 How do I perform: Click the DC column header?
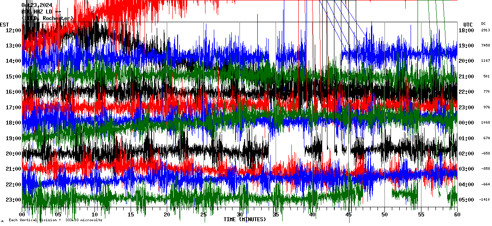tap(483, 24)
